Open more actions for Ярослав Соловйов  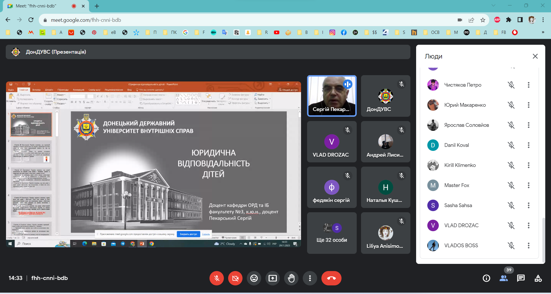click(x=529, y=125)
